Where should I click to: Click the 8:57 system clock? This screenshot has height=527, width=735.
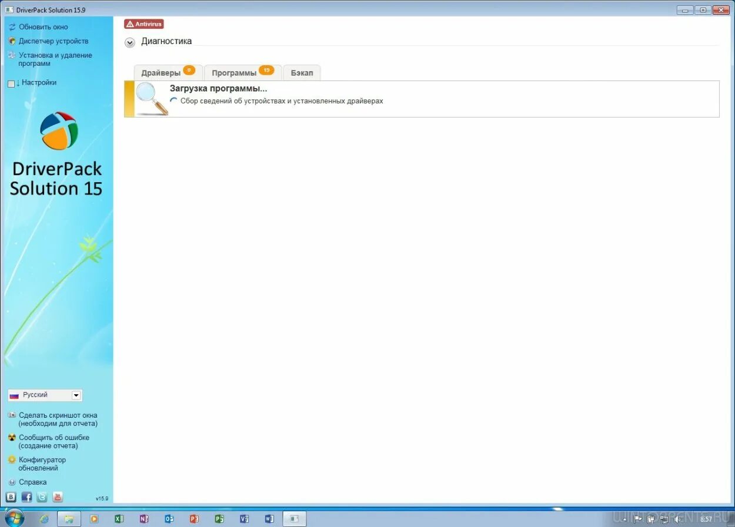tap(706, 519)
